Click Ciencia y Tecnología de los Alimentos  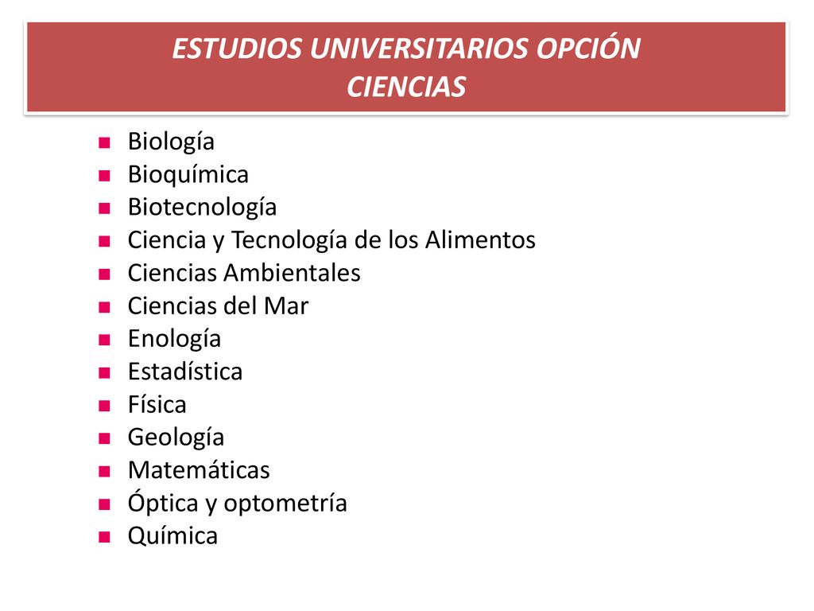click(331, 240)
